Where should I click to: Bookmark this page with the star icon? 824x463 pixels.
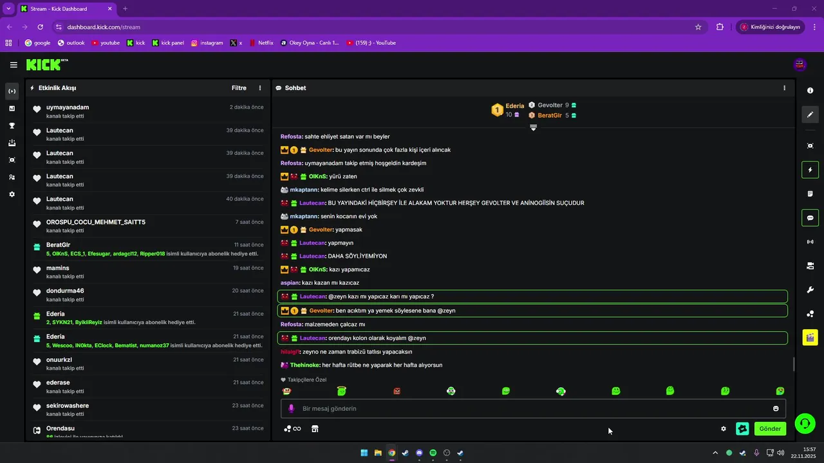coord(698,27)
